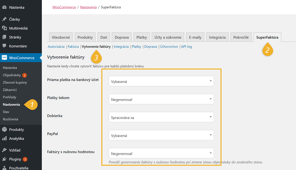Open the Komentáre menu item
Image resolution: width=296 pixels, height=170 pixels.
[x=18, y=46]
